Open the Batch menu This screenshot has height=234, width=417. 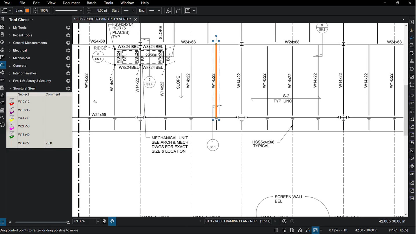point(92,3)
